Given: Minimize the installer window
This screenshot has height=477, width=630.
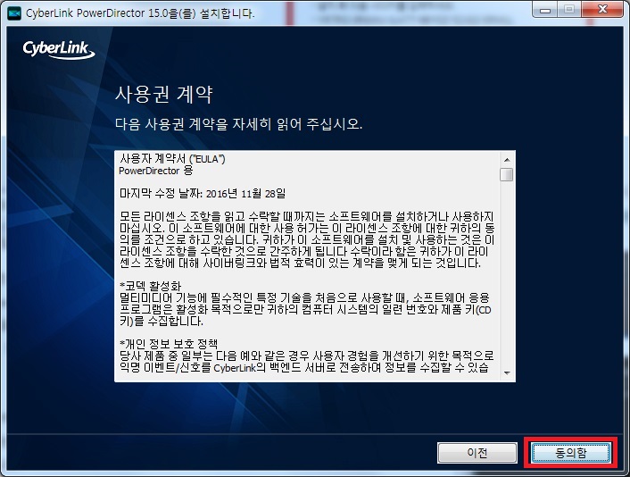Looking at the screenshot, I should [545, 10].
